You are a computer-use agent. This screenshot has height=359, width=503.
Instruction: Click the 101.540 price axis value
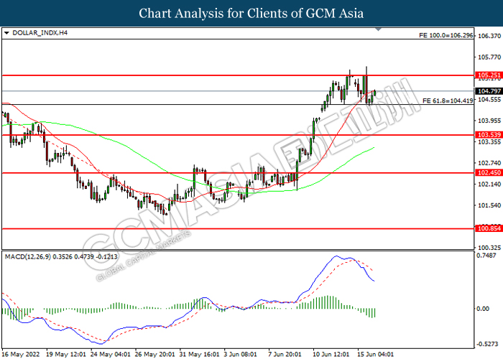(489, 205)
